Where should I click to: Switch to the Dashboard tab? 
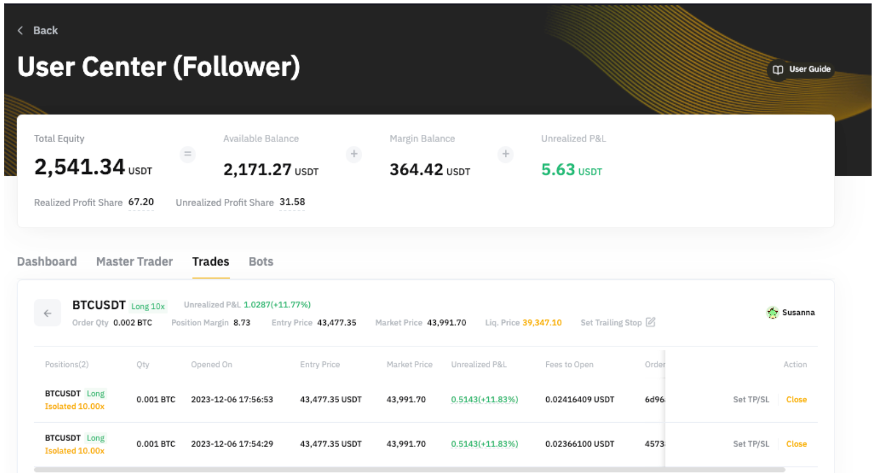[x=47, y=261]
